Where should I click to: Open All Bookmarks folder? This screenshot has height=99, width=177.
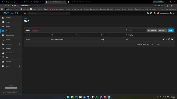pyautogui.click(x=171, y=9)
